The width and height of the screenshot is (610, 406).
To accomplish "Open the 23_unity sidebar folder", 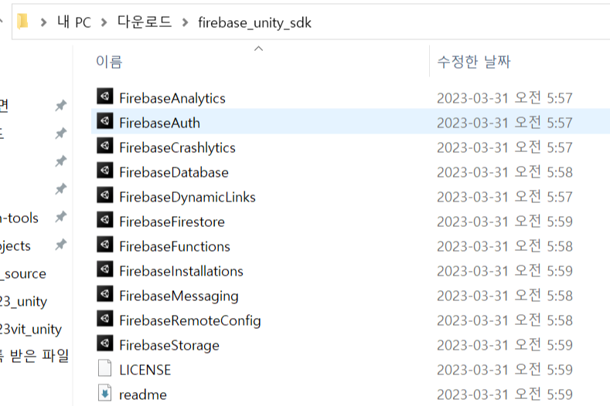I will point(23,302).
